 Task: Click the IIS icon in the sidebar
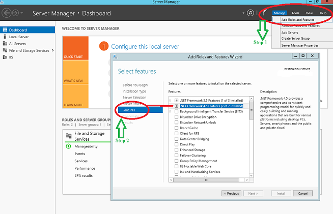(5, 57)
